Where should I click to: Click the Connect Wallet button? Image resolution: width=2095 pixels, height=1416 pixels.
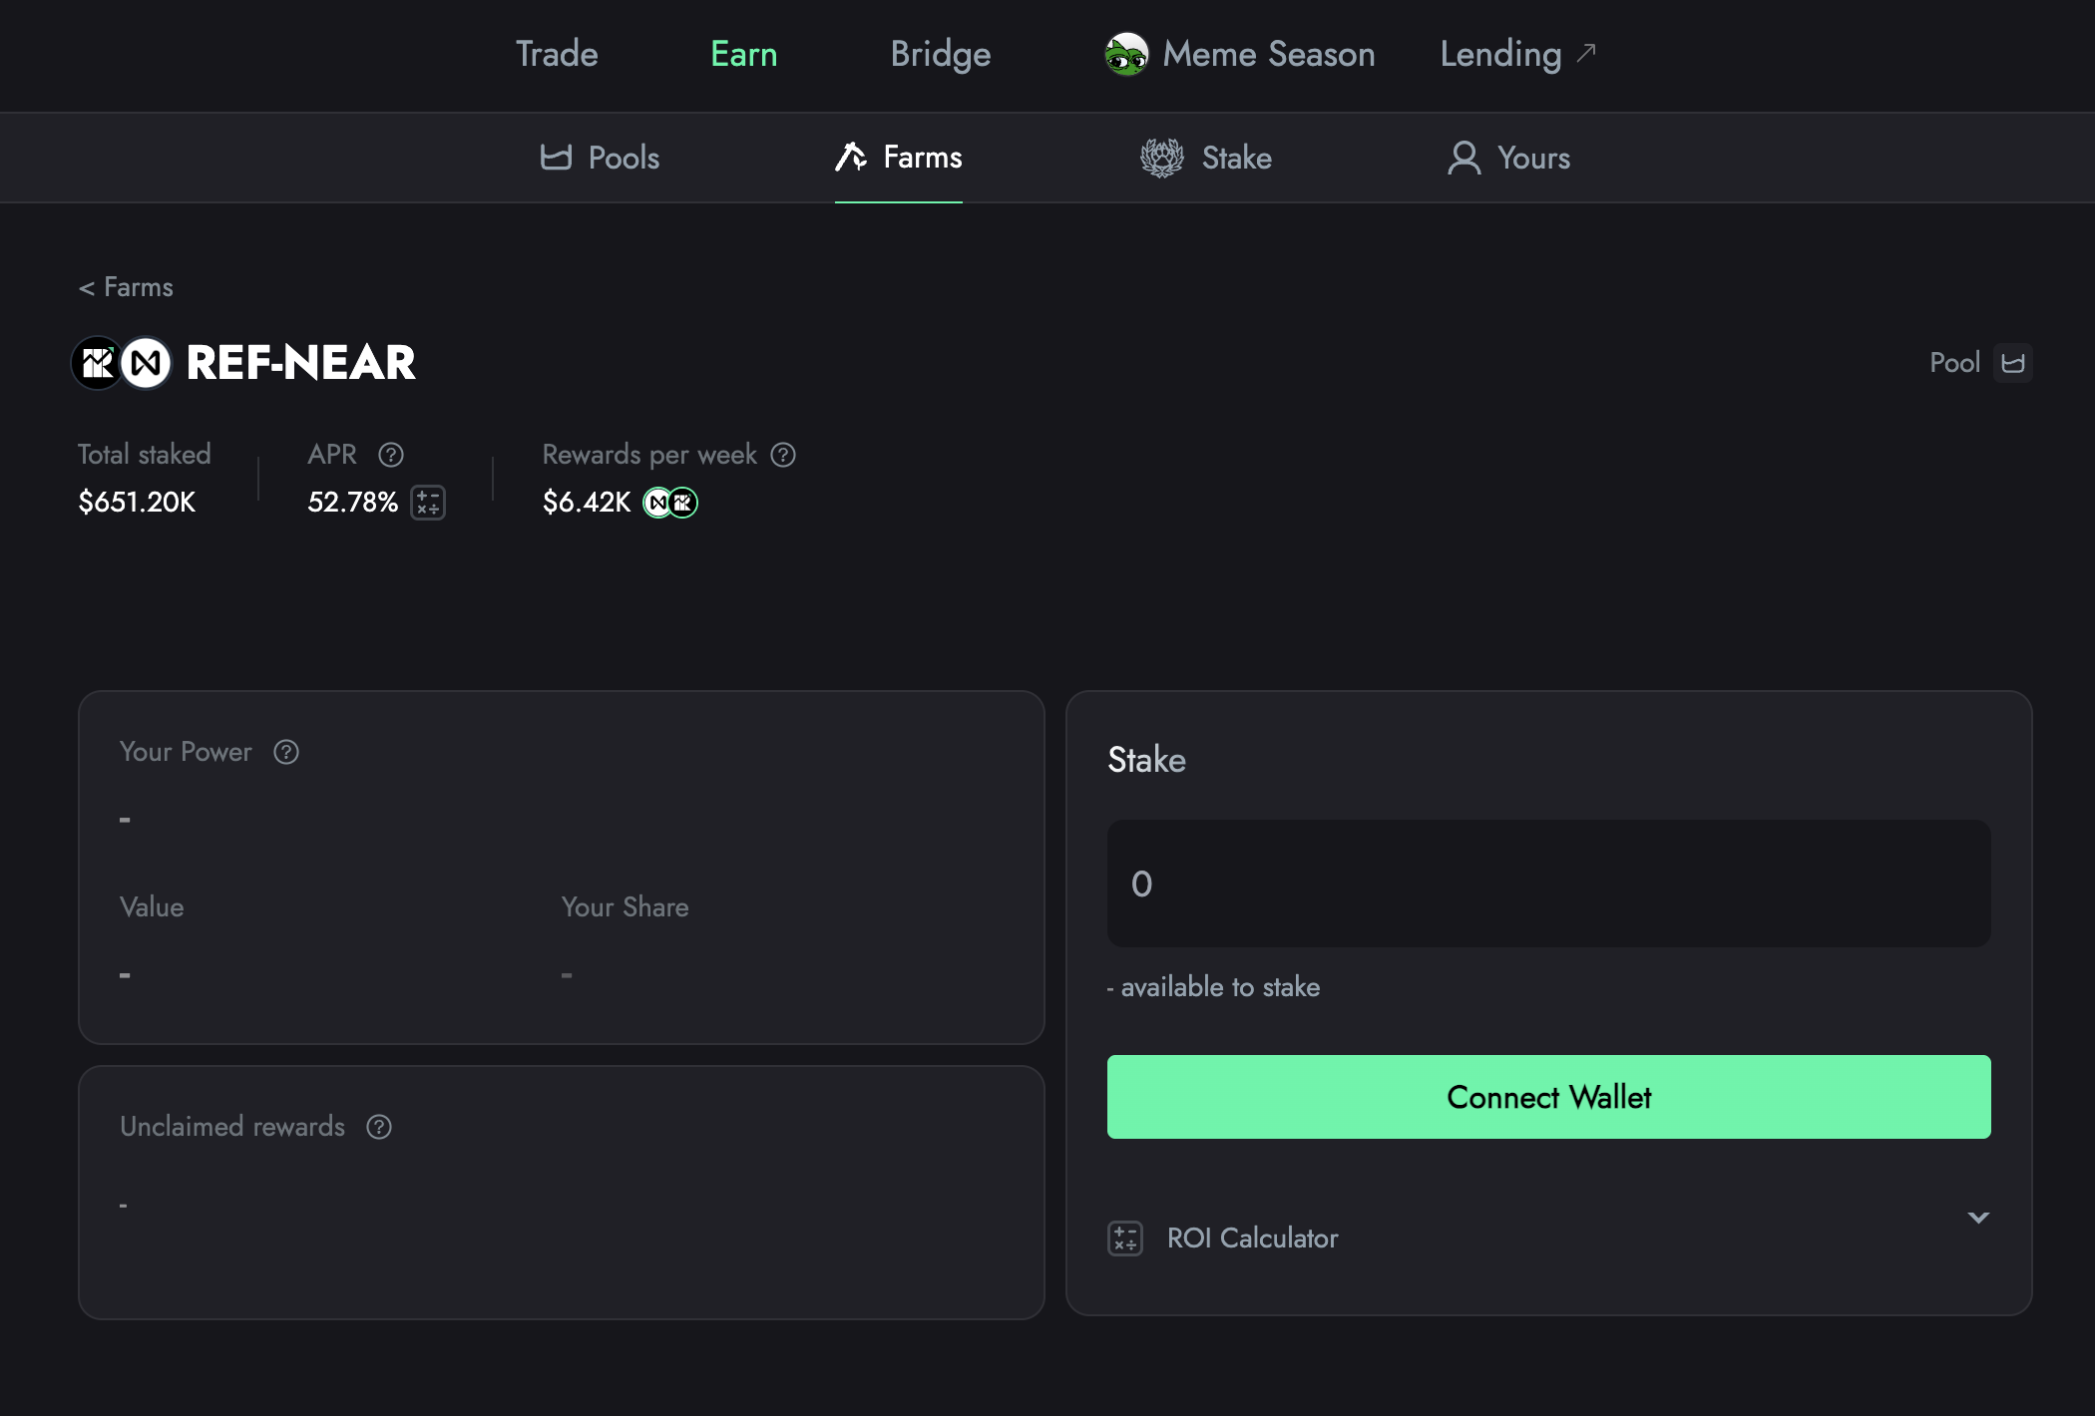[x=1548, y=1097]
